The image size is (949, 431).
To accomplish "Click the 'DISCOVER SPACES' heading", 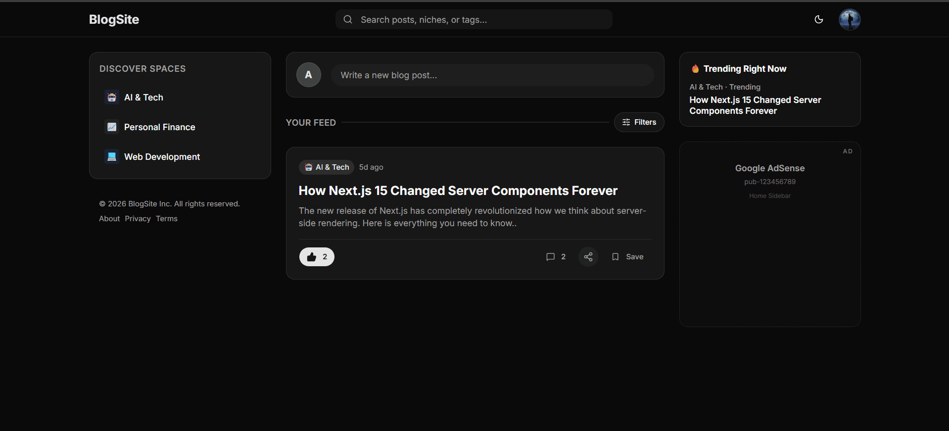I will click(142, 69).
